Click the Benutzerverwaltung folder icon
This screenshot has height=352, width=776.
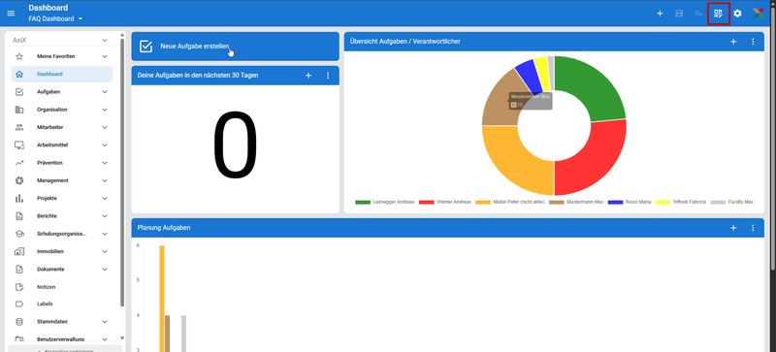(19, 339)
